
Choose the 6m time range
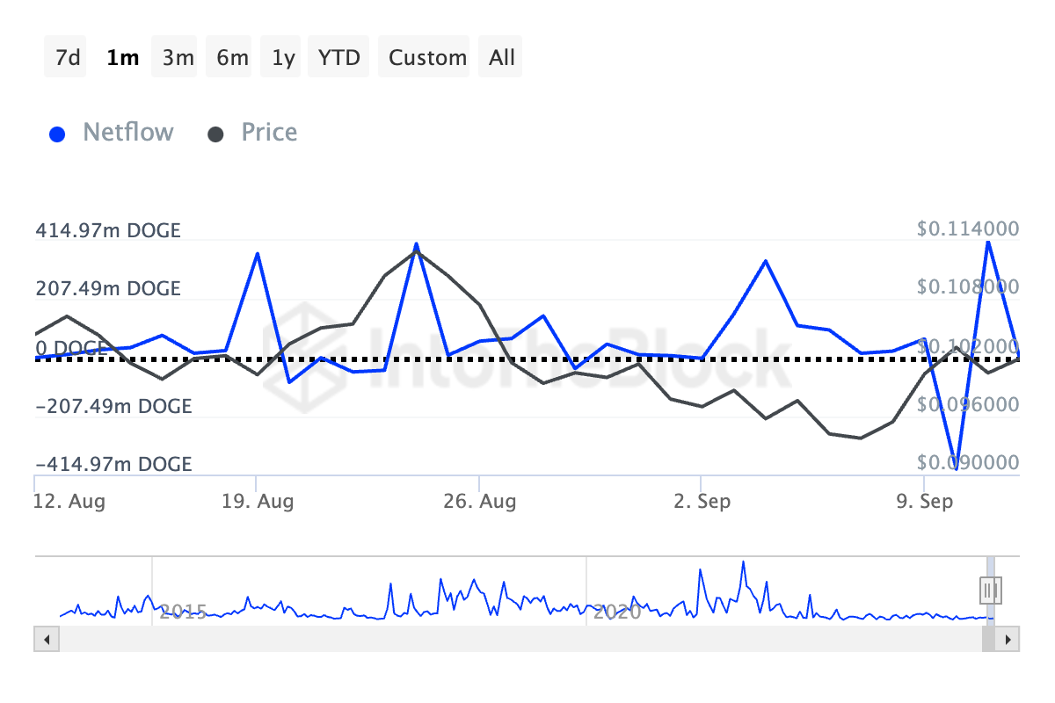click(x=232, y=58)
